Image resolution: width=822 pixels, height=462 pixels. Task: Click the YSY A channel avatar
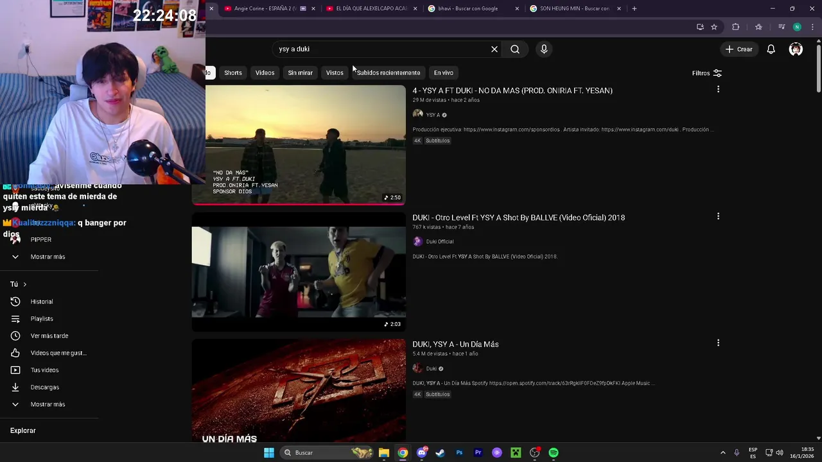click(417, 114)
